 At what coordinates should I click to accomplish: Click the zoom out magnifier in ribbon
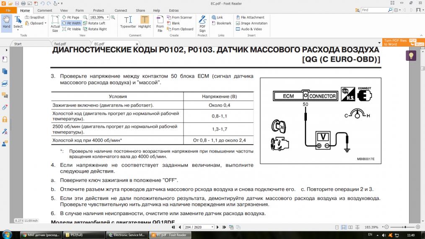(85, 17)
